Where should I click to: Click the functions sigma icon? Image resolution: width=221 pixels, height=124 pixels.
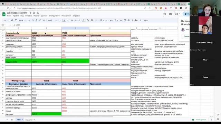click(x=141, y=20)
